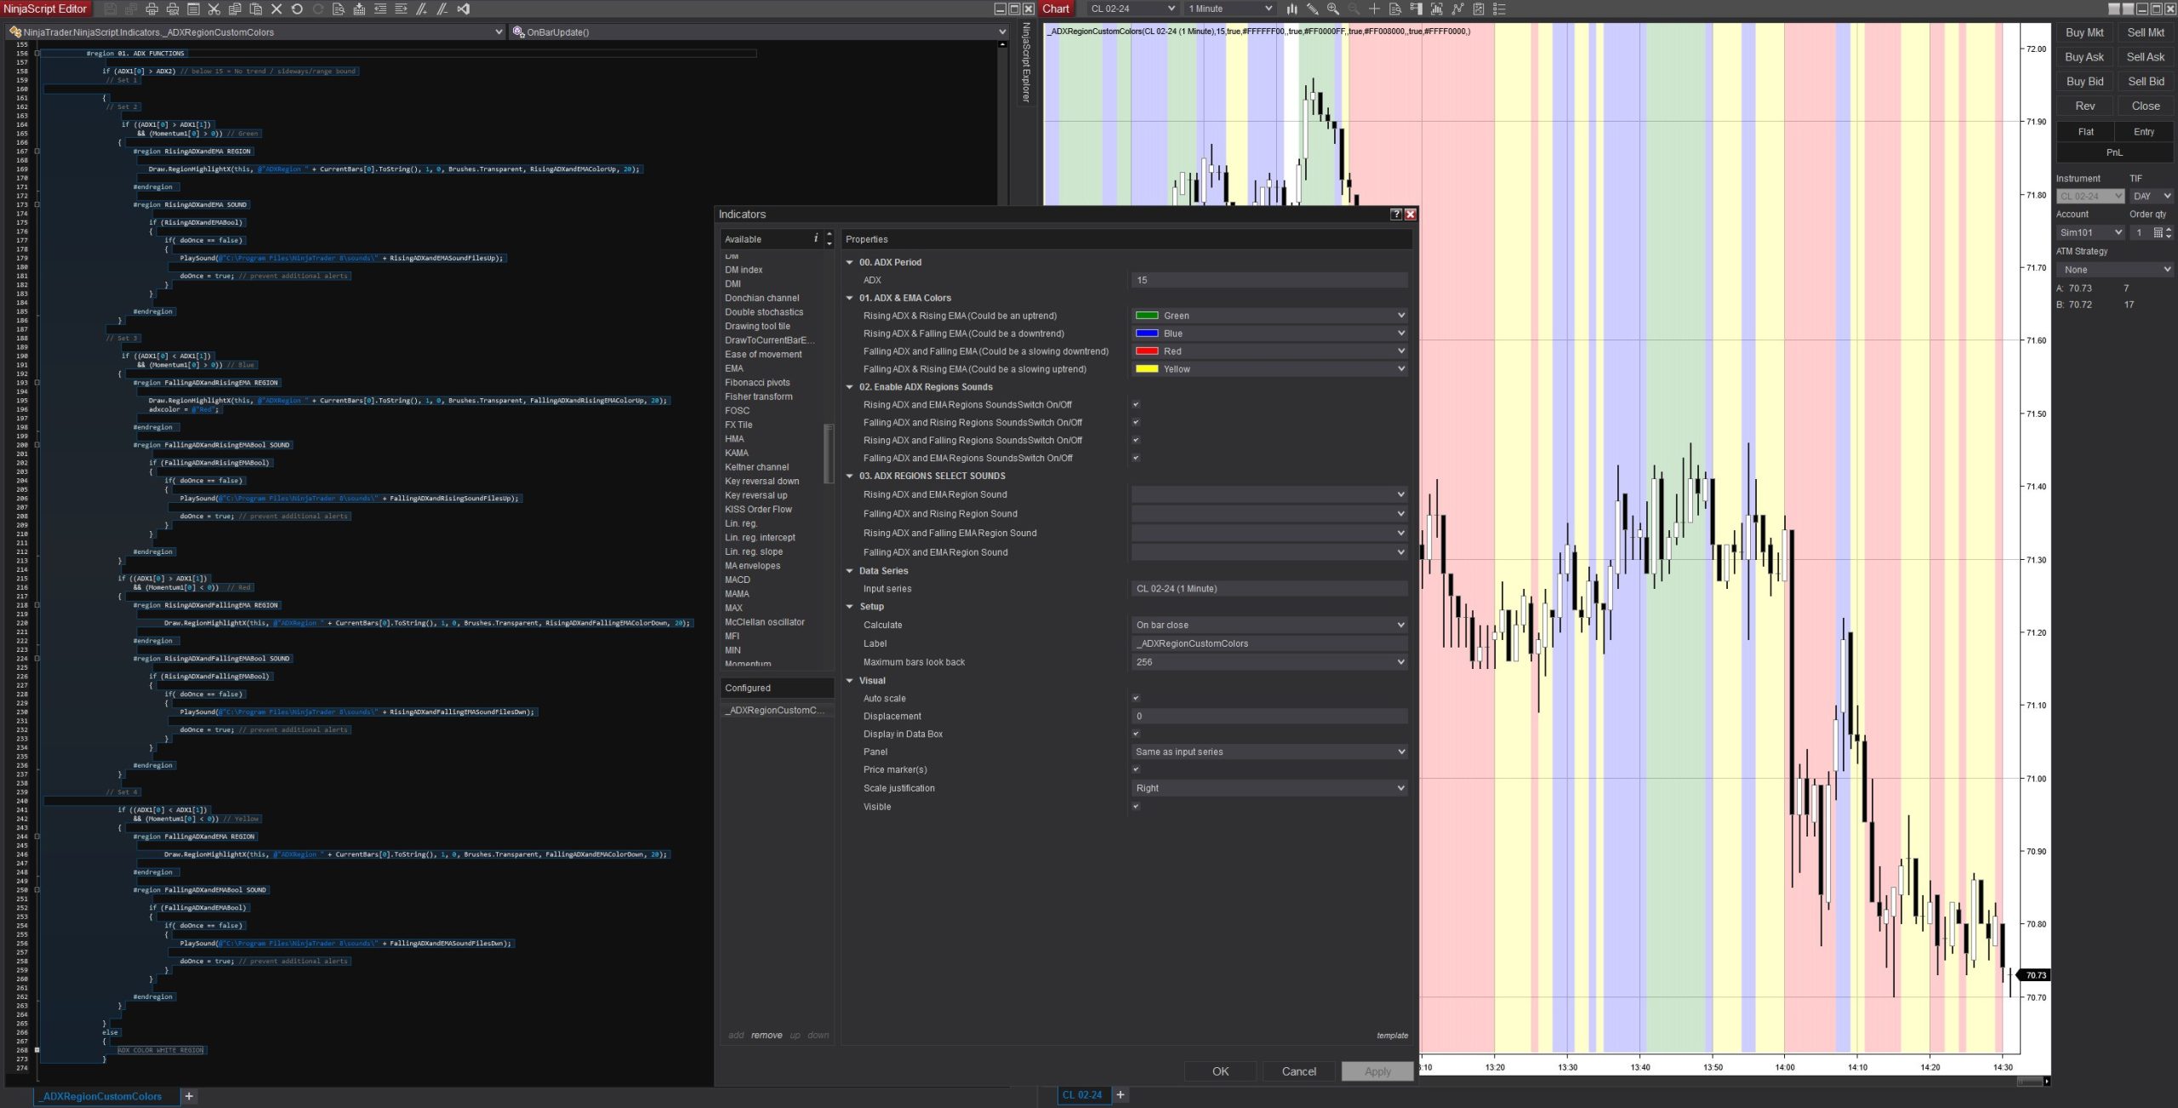
Task: Comment out selected code using the // icon
Action: point(420,8)
